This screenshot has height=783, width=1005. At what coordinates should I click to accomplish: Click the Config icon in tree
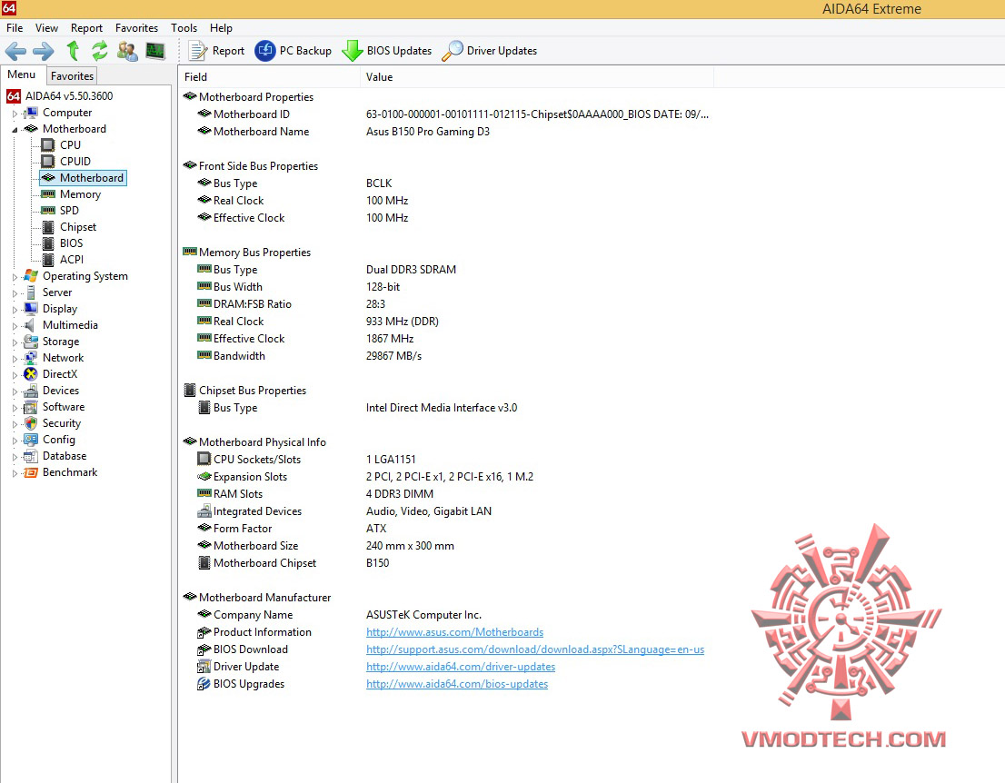pyautogui.click(x=30, y=440)
